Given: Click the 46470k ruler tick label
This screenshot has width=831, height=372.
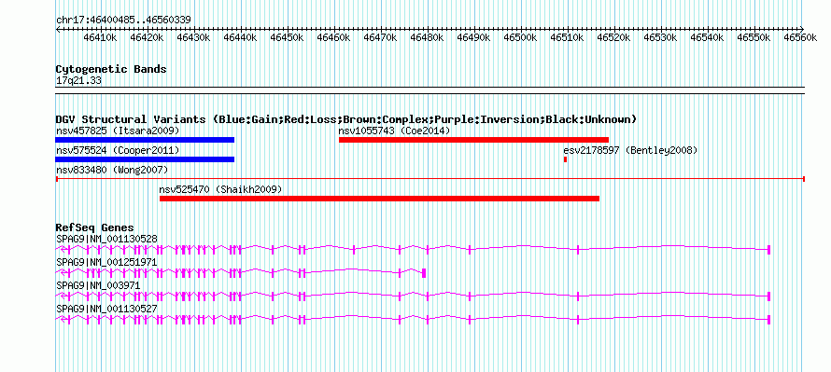Looking at the screenshot, I should [x=380, y=38].
